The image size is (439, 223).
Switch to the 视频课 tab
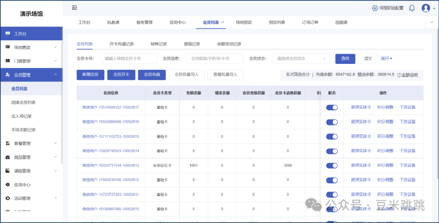coord(341,22)
